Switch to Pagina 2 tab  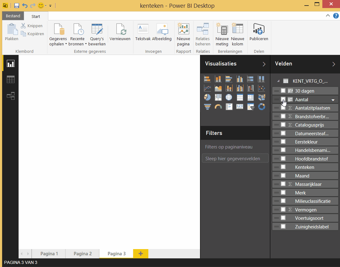[x=83, y=254]
